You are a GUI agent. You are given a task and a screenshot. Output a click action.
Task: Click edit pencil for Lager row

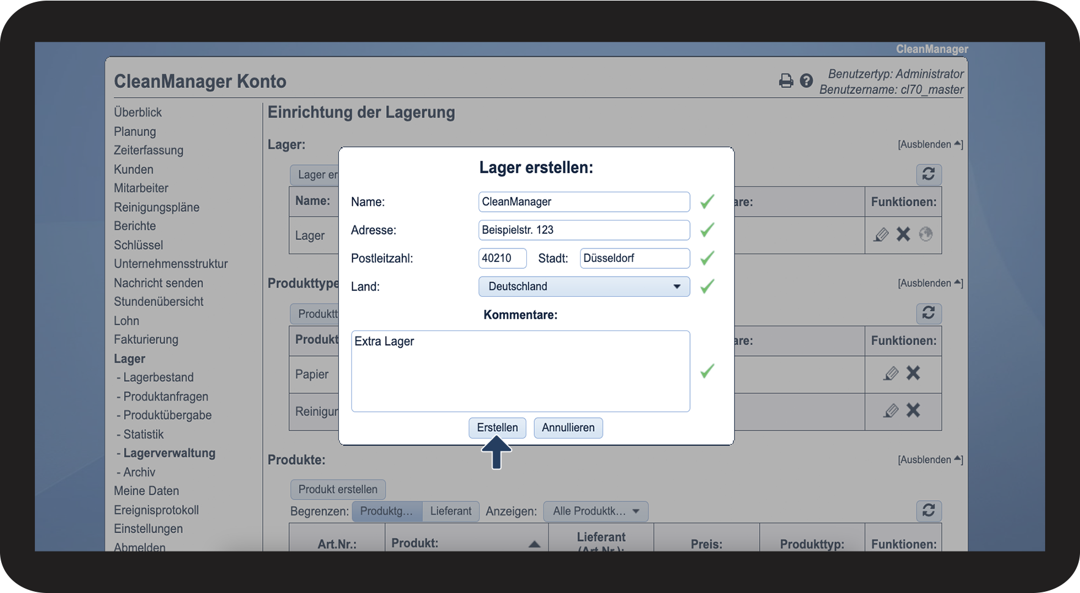881,235
